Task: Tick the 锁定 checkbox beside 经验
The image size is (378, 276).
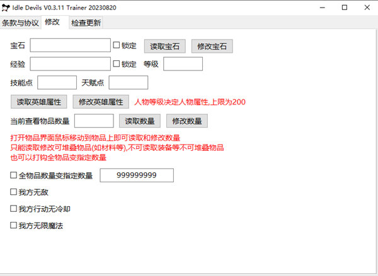Action: (x=117, y=64)
